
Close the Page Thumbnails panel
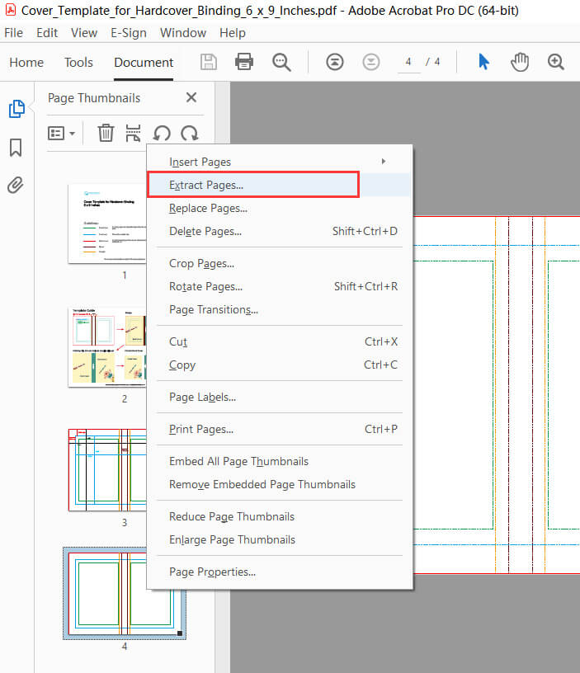click(x=191, y=97)
